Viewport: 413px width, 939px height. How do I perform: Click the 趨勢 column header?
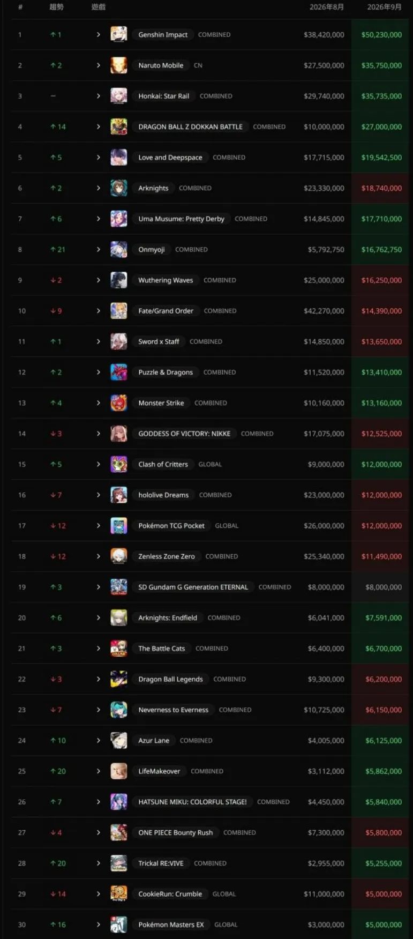point(56,7)
